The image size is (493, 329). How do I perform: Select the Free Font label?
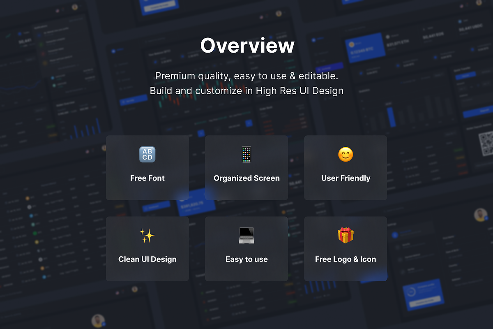pos(147,178)
